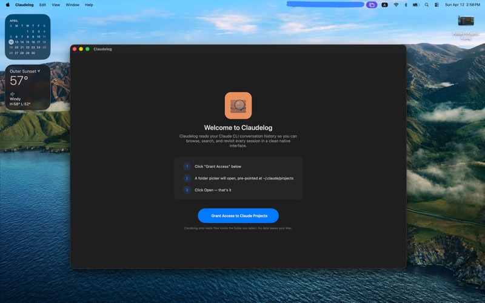Click the step 2 number badge
Viewport: 485px width, 303px height.
pyautogui.click(x=187, y=178)
